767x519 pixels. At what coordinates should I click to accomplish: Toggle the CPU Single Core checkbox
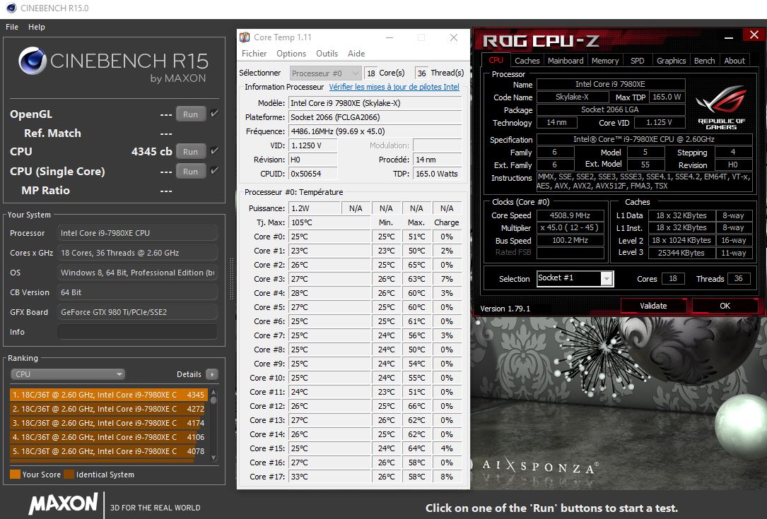(213, 171)
